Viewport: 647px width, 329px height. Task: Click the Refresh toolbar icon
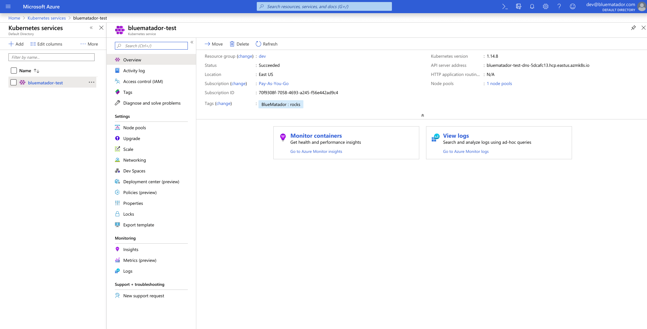[x=258, y=44]
